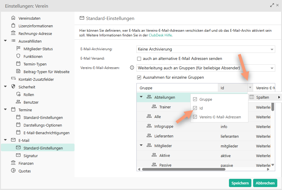The height and width of the screenshot is (190, 282).
Task: Open the ClubDesk Hilfe link
Action: click(x=160, y=35)
